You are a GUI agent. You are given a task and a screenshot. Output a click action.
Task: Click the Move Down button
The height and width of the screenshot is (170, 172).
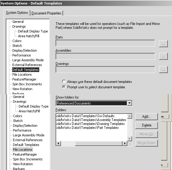tap(146, 143)
